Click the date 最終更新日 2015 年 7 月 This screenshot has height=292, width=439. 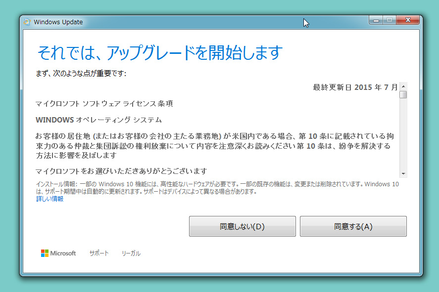pyautogui.click(x=355, y=87)
